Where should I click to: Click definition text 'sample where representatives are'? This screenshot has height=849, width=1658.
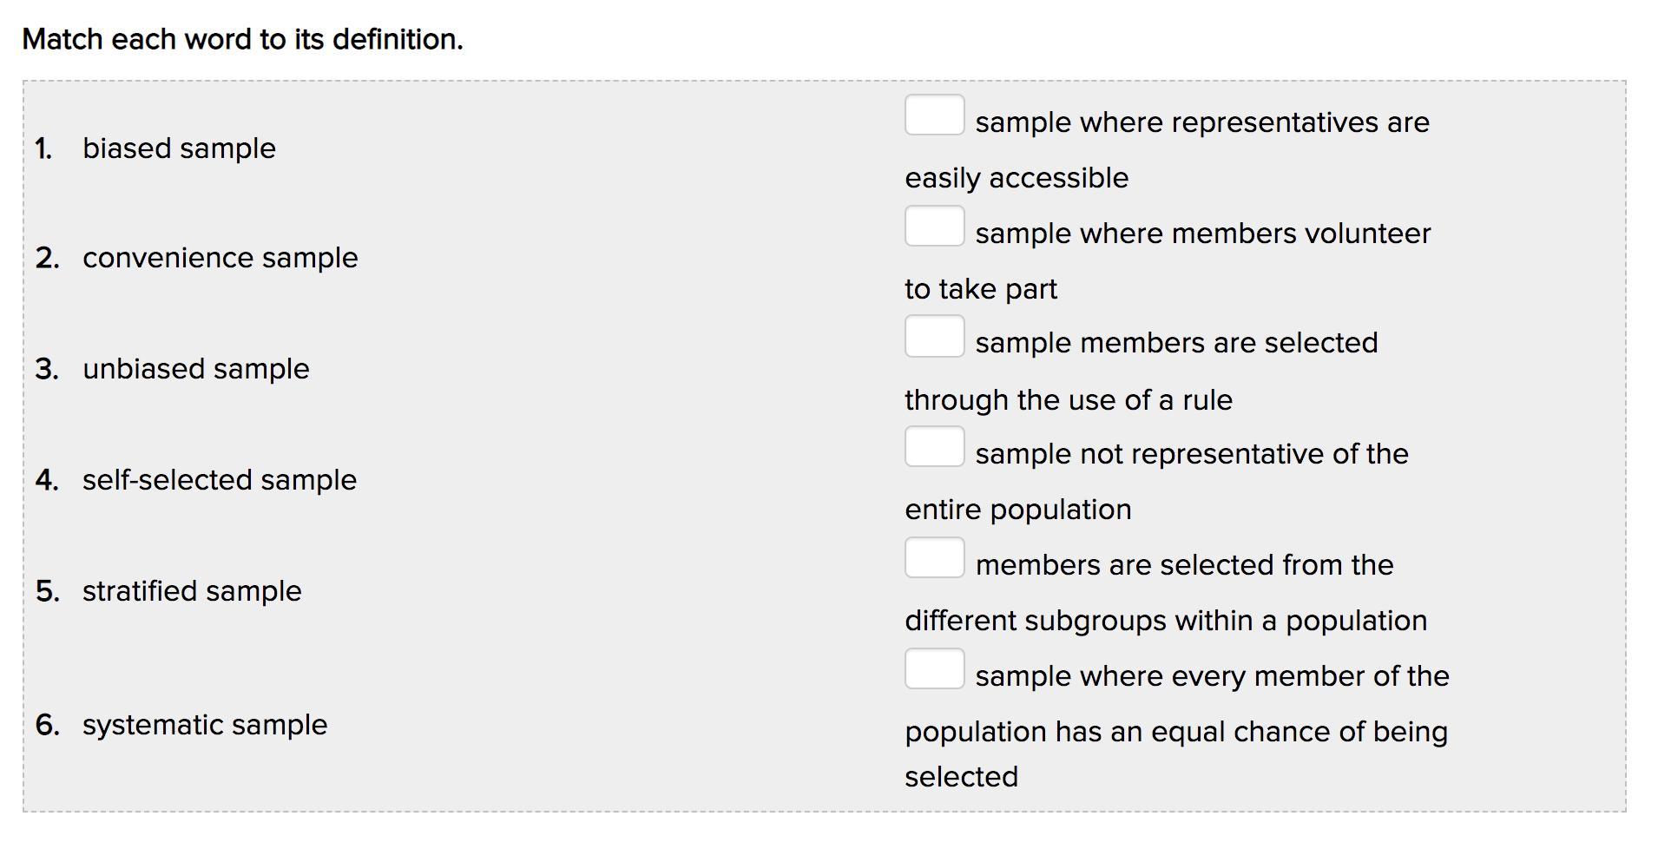point(1202,122)
